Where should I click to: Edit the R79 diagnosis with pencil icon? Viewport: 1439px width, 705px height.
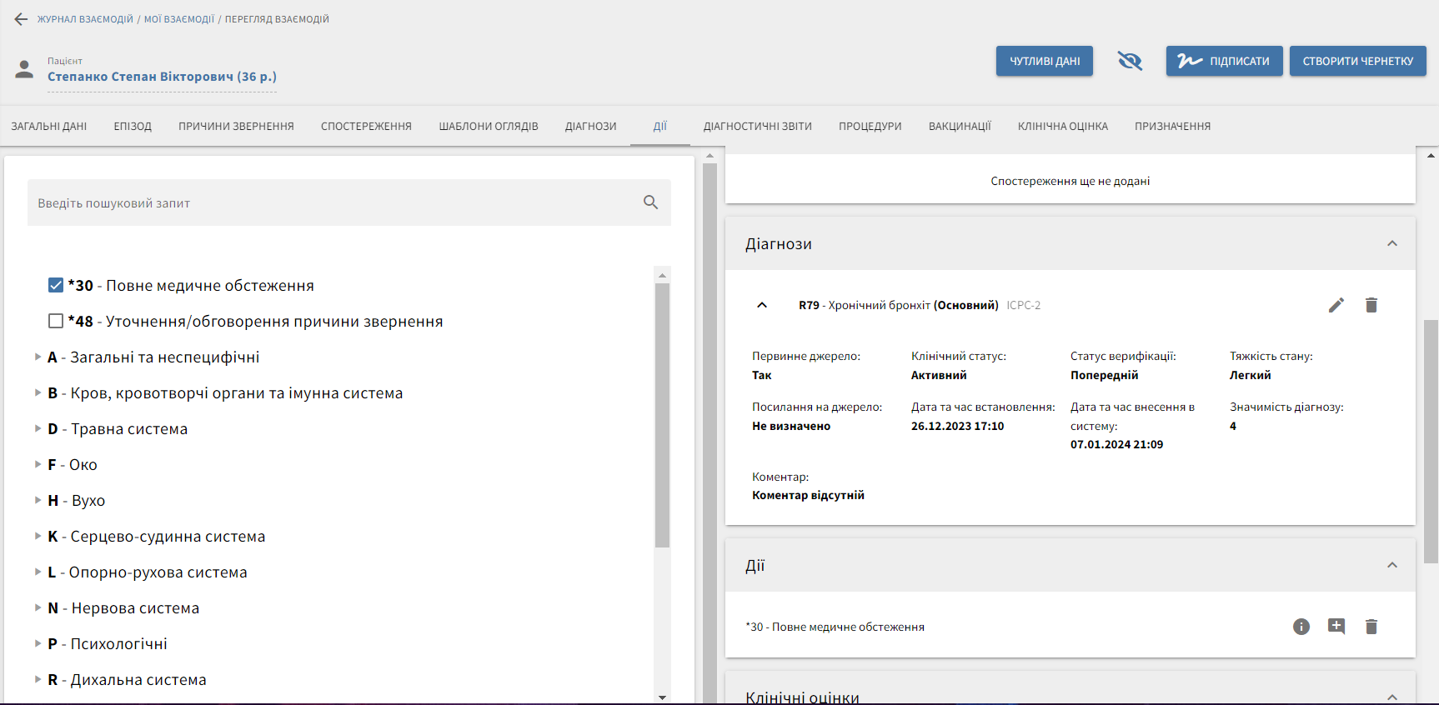[x=1336, y=305]
